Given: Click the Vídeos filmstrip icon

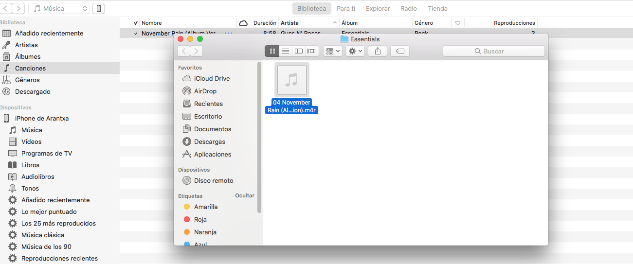Looking at the screenshot, I should point(13,141).
